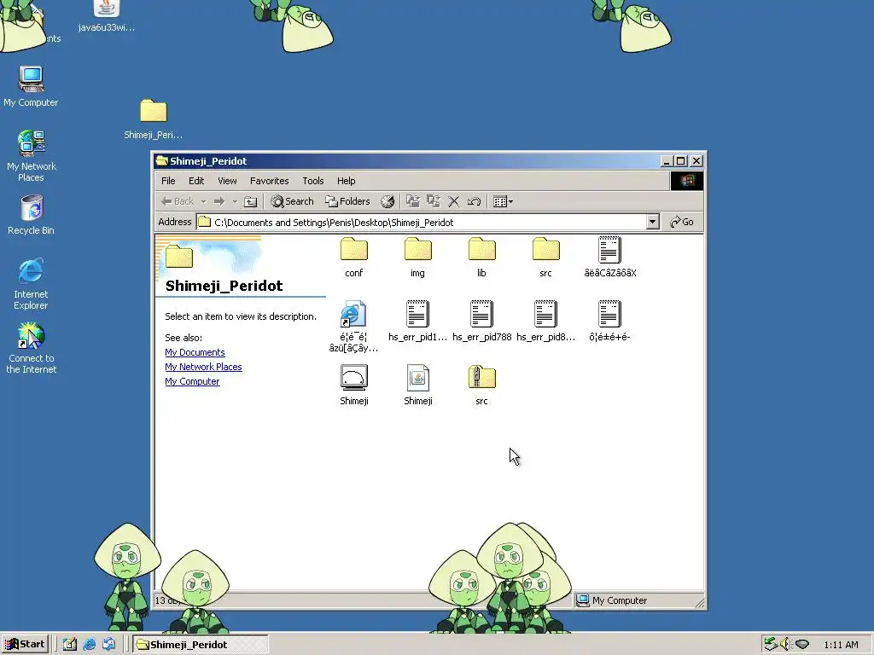The width and height of the screenshot is (874, 655).
Task: Click the Search toolbar button
Action: [292, 201]
